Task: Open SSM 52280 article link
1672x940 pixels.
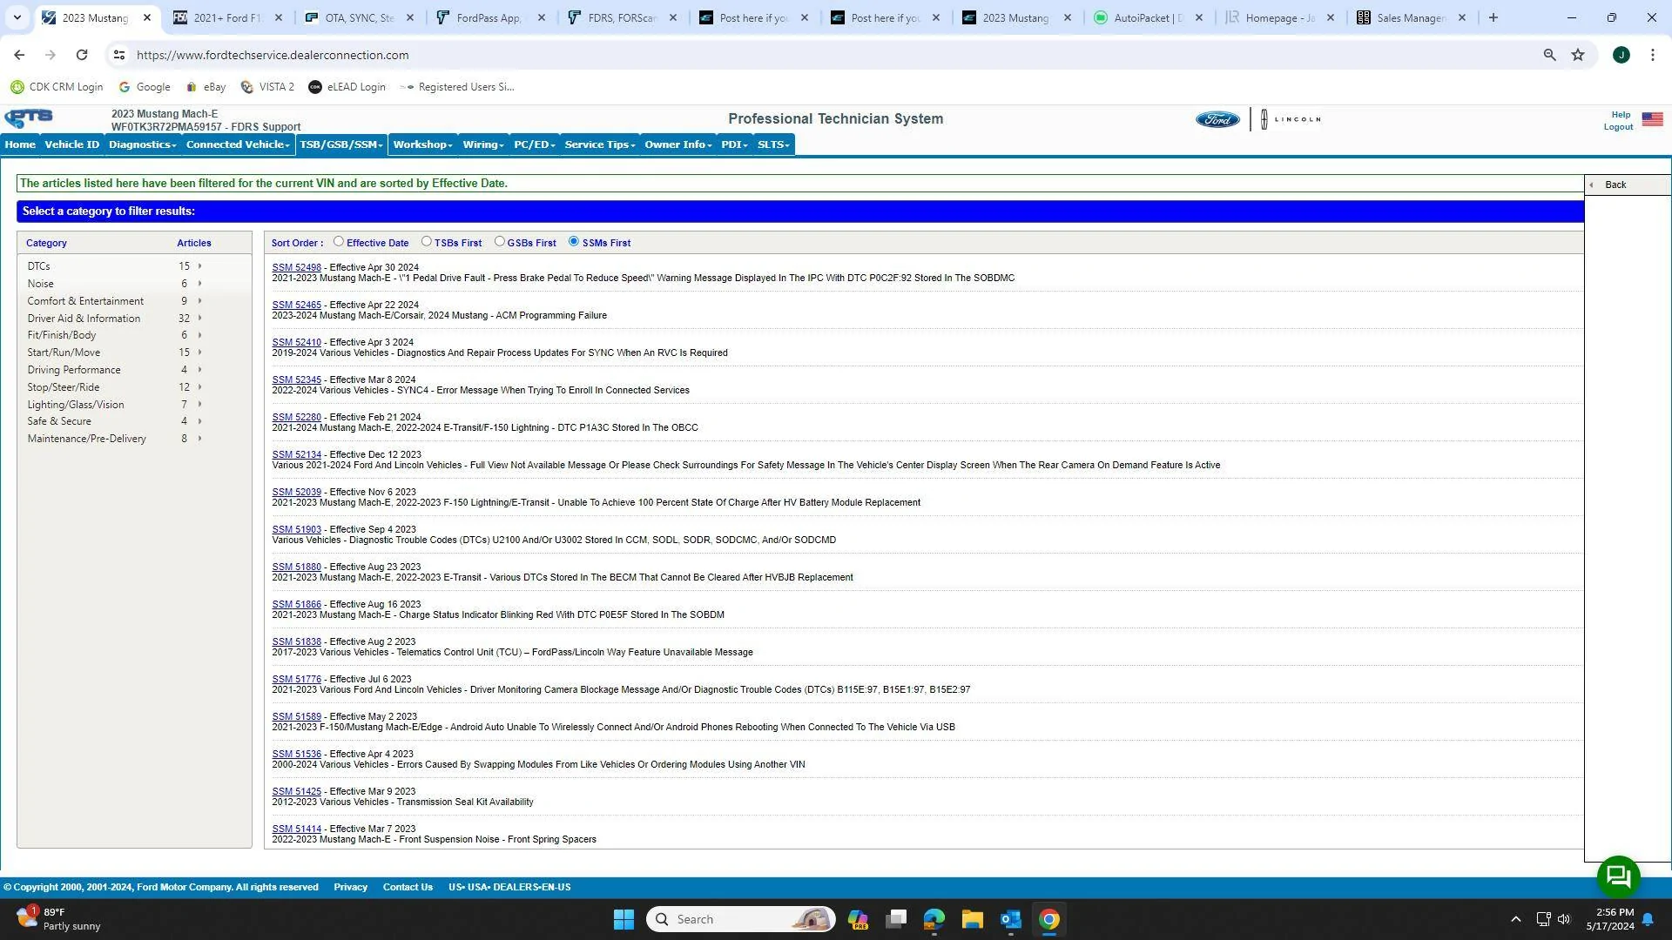Action: (x=296, y=418)
